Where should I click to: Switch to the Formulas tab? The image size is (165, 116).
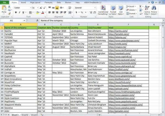(48, 2)
